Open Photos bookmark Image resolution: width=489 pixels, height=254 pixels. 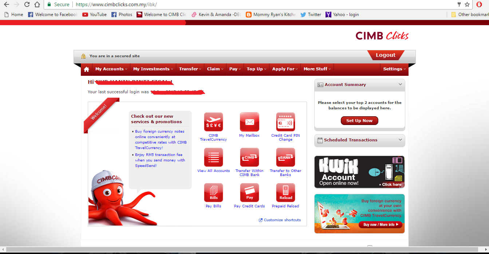click(x=122, y=15)
